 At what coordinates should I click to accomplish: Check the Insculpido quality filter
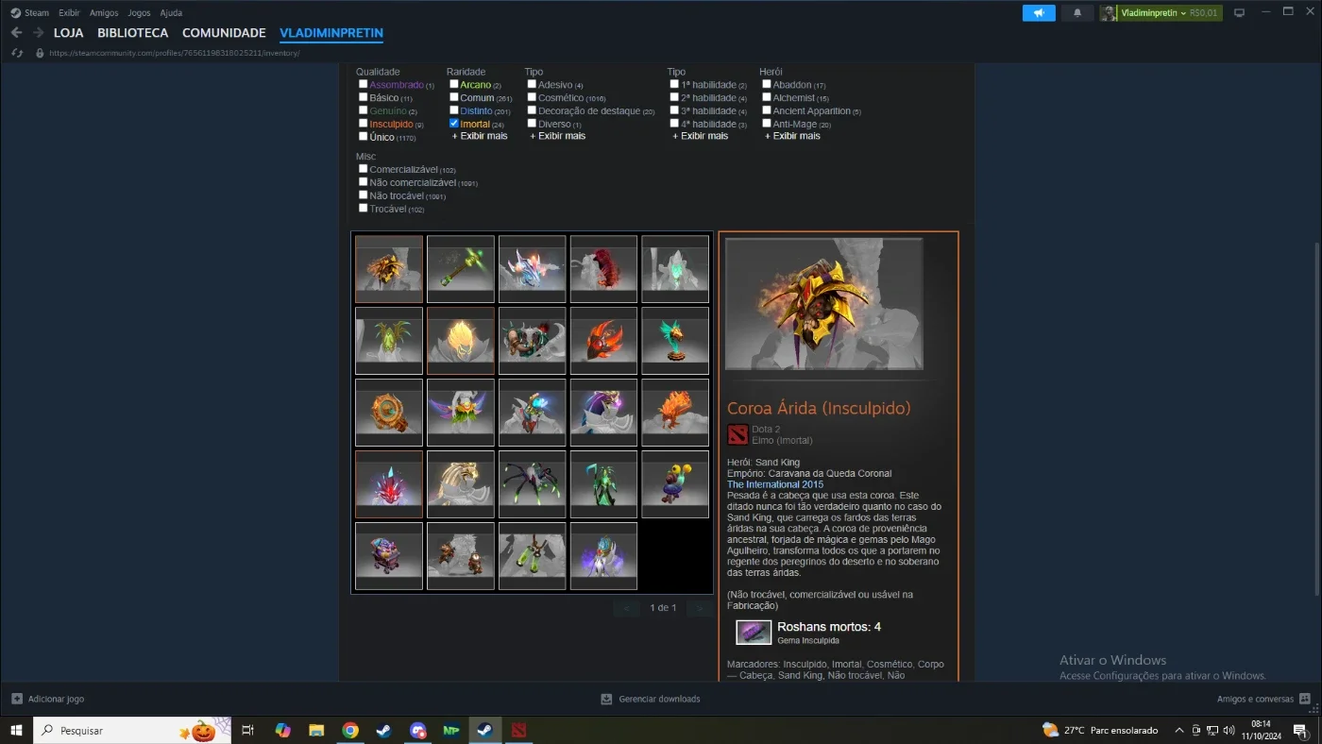[x=363, y=124]
